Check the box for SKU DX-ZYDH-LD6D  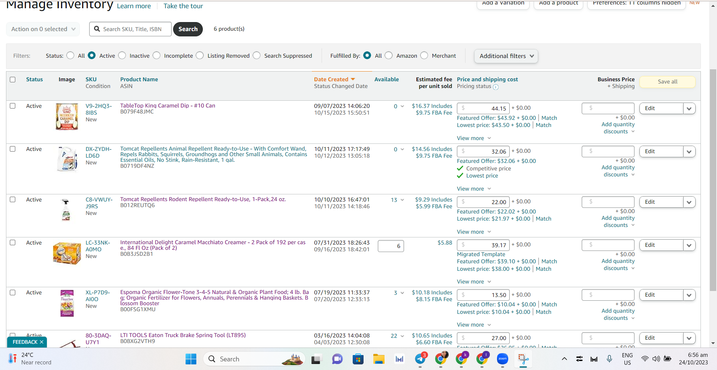(13, 149)
